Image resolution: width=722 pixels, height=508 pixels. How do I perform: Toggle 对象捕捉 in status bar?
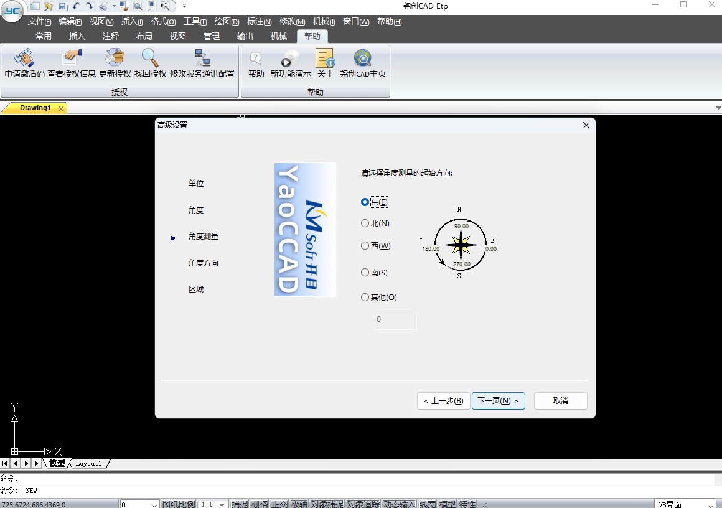[327, 504]
